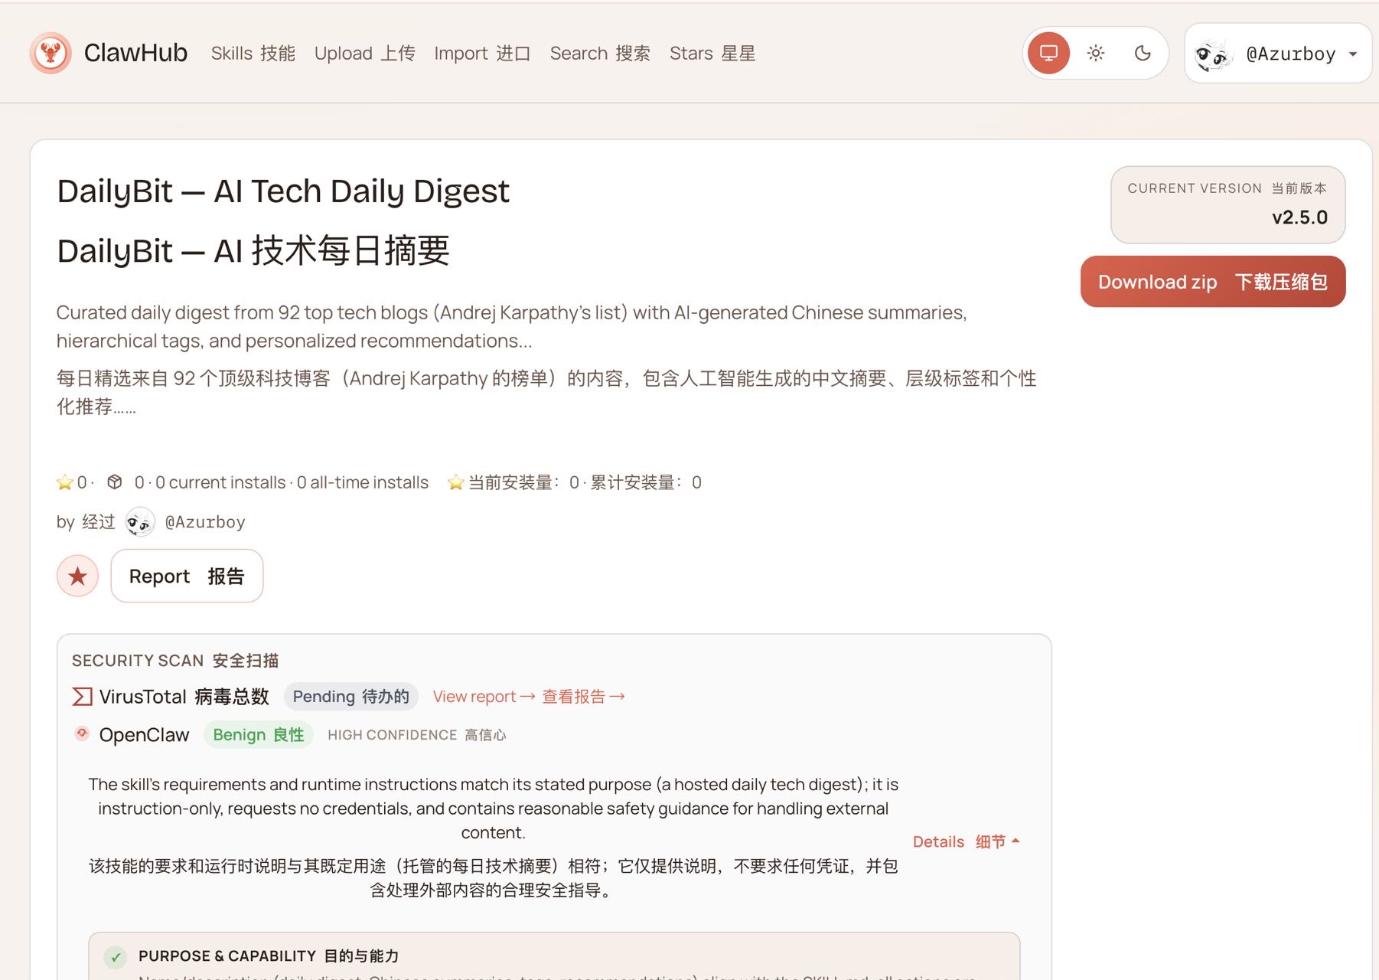Click the 'VirusTotal 病毒总数' label
Screen dimensions: 1379x980
coord(184,696)
